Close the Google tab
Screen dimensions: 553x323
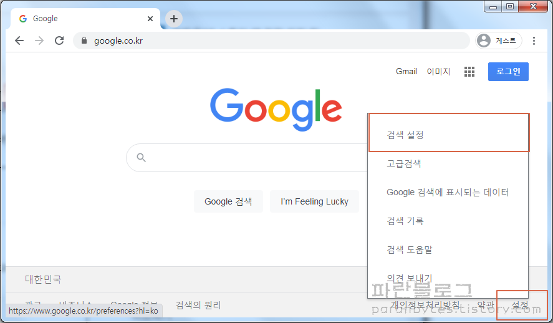[150, 19]
